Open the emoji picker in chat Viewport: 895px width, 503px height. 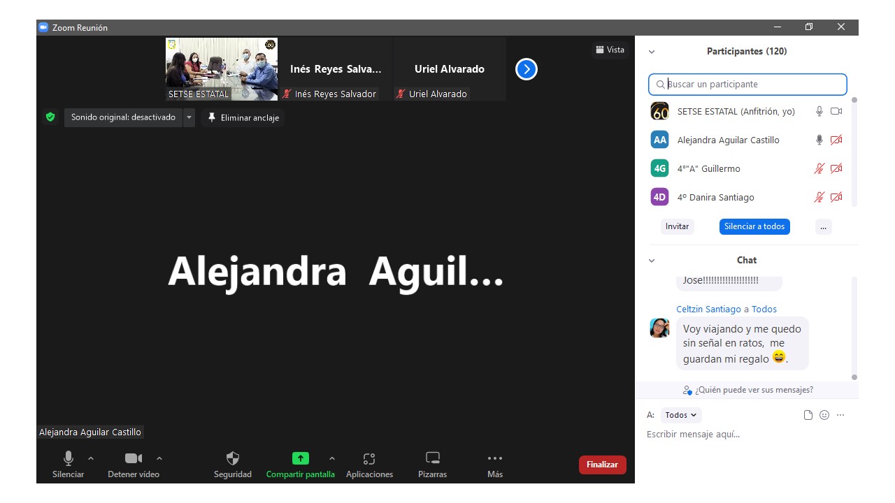(824, 415)
